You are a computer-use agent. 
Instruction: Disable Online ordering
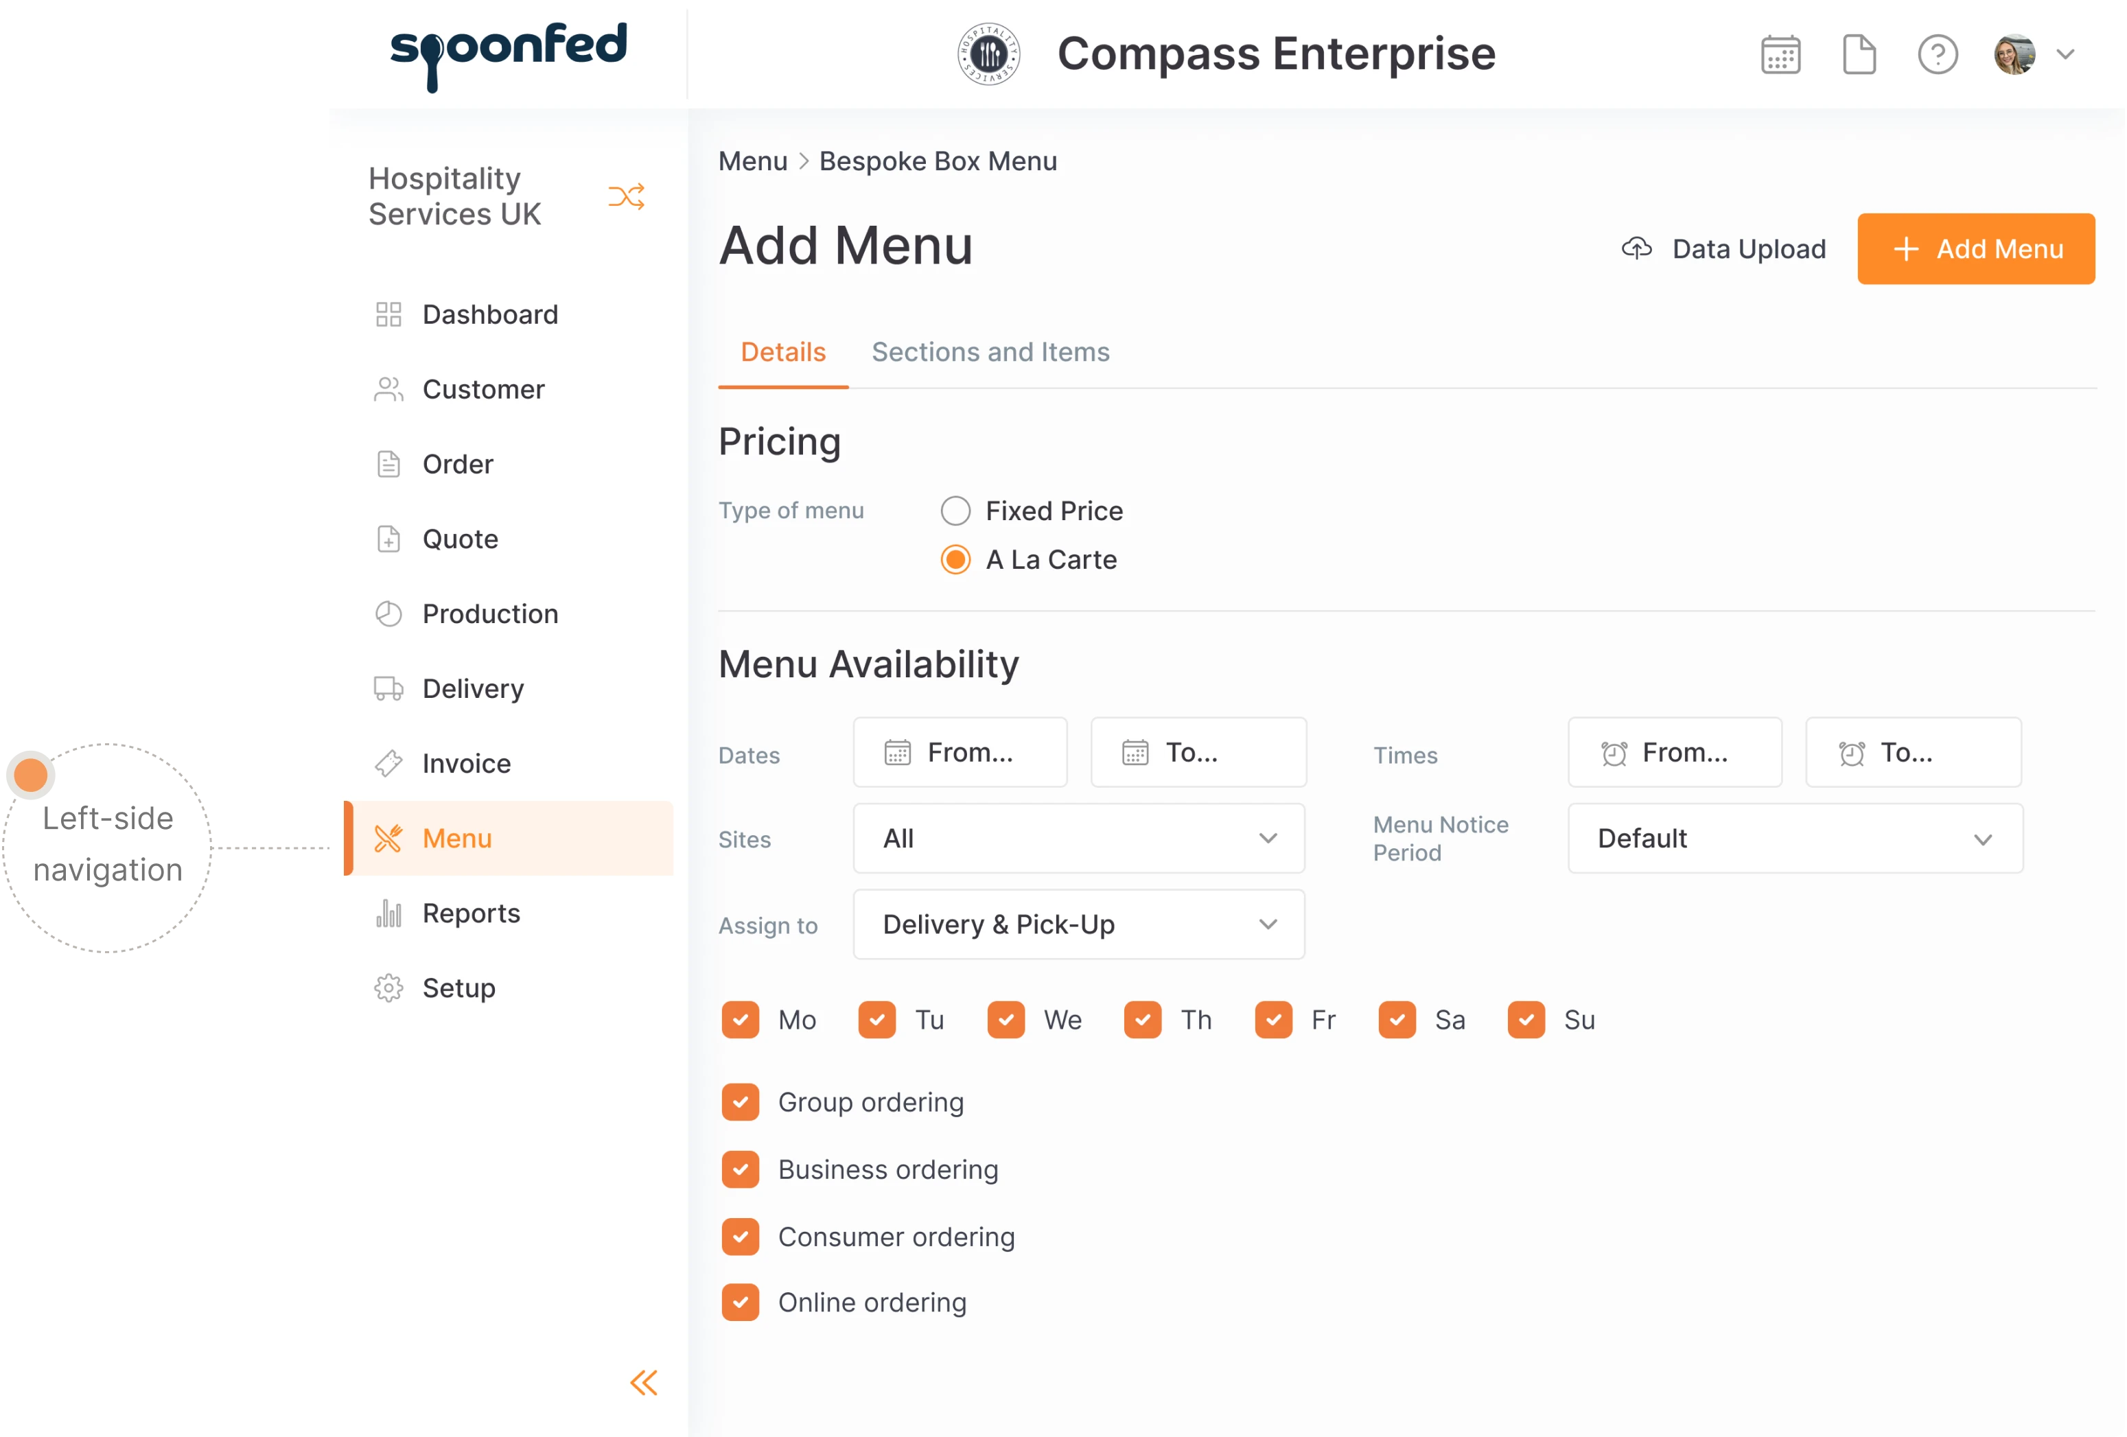click(x=739, y=1302)
